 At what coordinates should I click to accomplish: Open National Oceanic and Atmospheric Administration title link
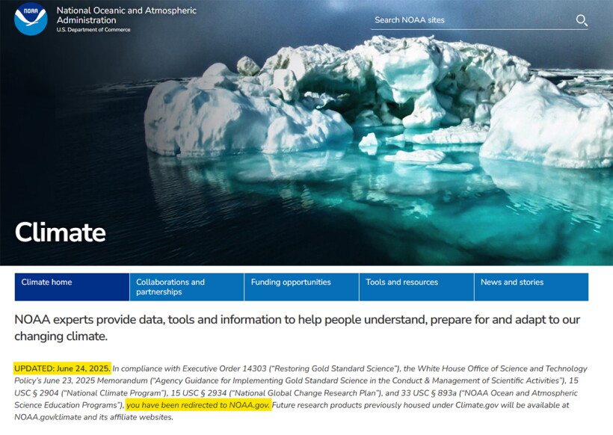coord(126,15)
